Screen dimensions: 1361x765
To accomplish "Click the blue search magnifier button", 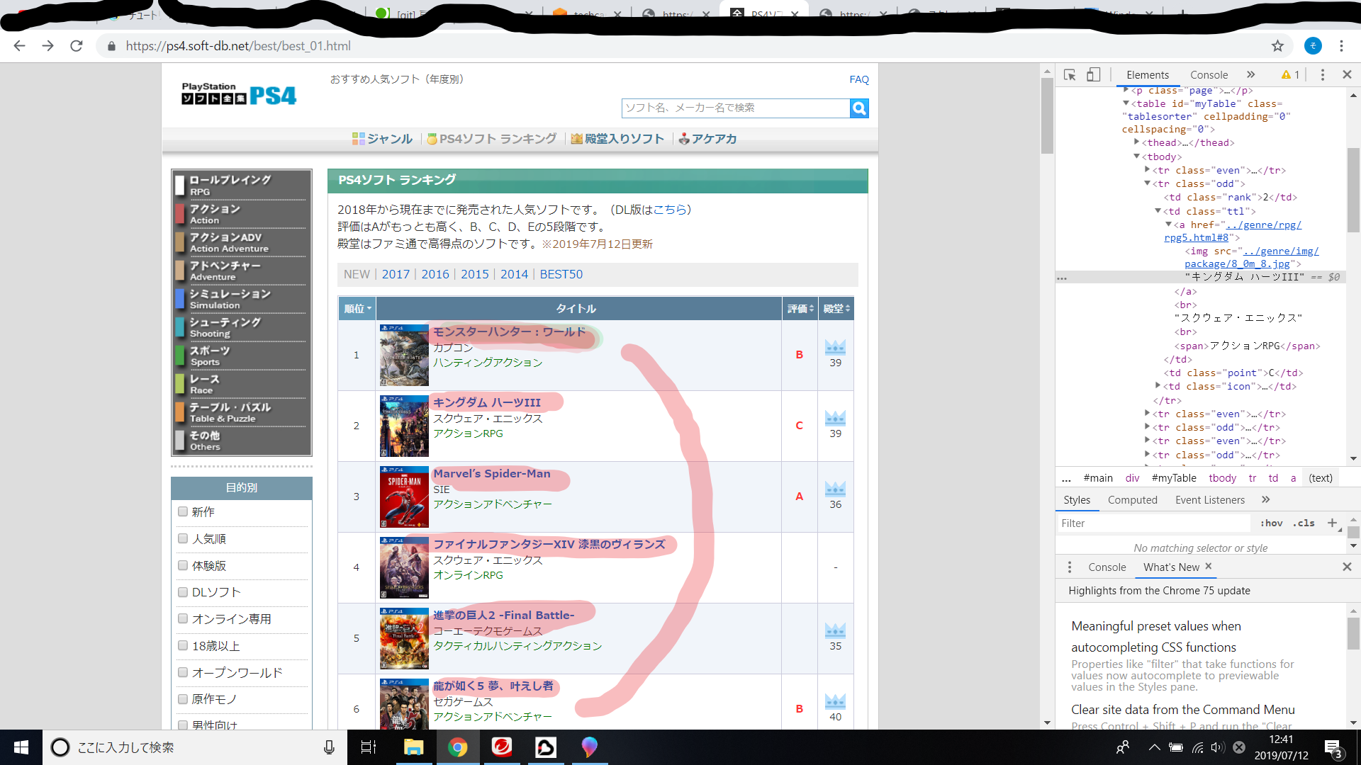I will coord(859,108).
